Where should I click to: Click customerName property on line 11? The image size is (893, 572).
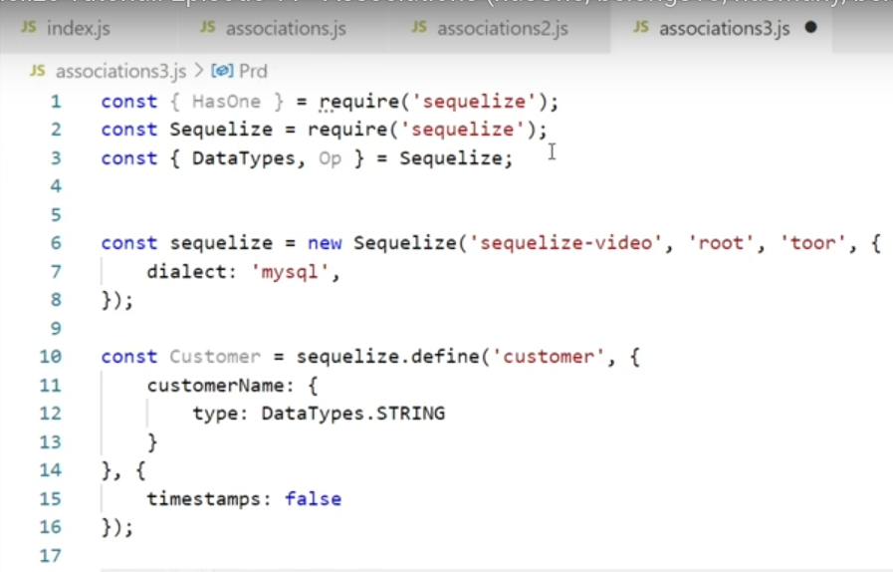click(x=215, y=386)
